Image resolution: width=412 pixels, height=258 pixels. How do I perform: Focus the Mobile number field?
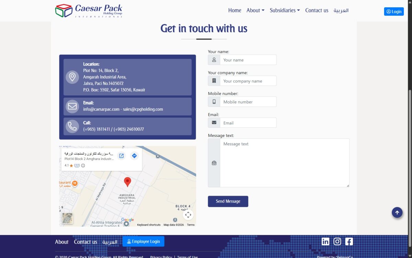tap(248, 102)
